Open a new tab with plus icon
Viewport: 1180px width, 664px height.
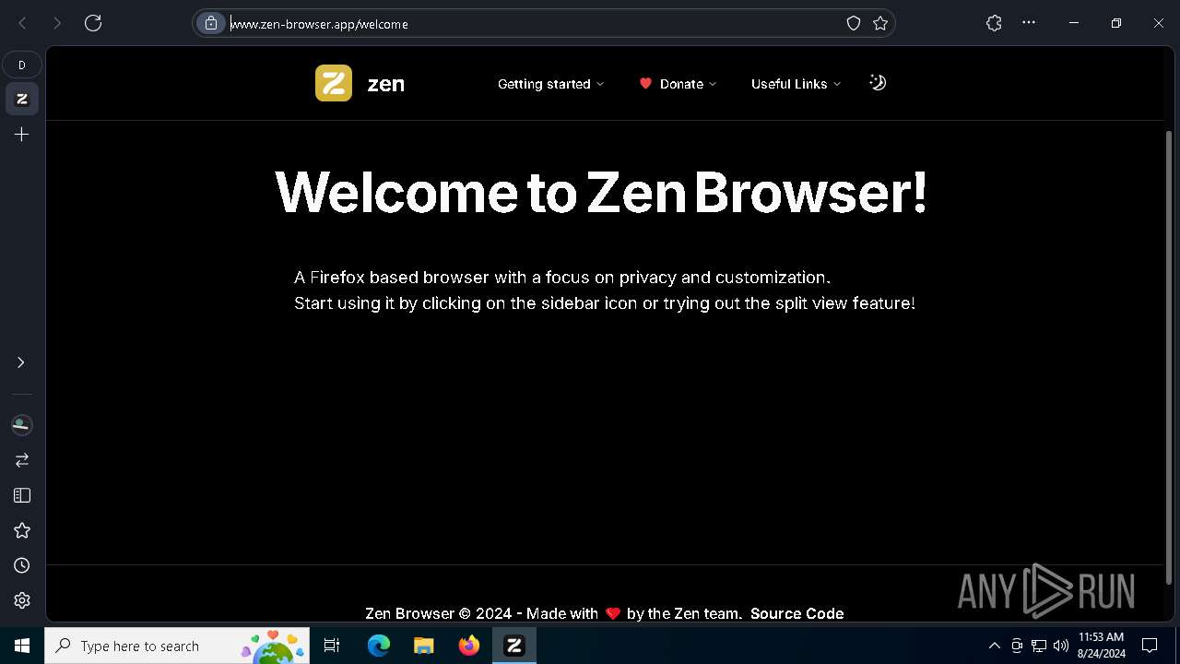(22, 135)
